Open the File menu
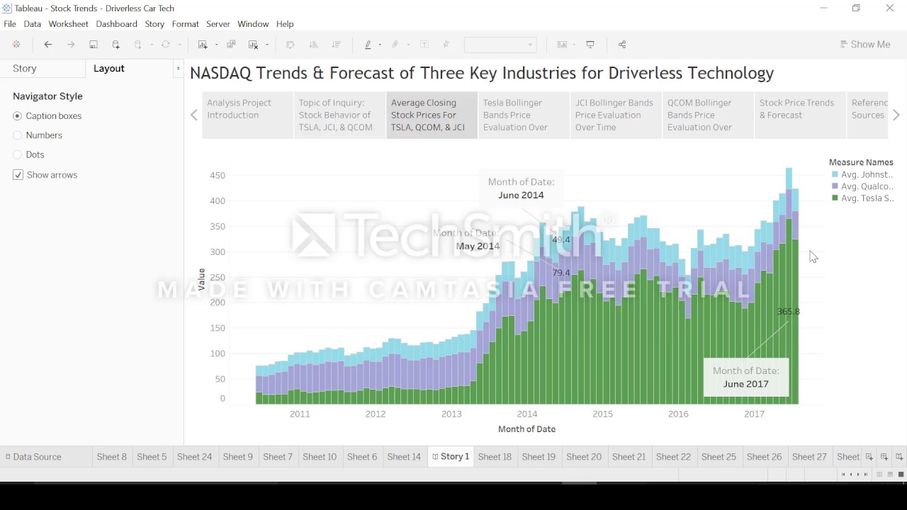The height and width of the screenshot is (510, 907). click(10, 24)
